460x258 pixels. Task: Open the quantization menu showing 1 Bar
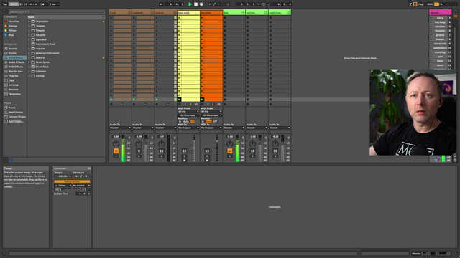[55, 4]
